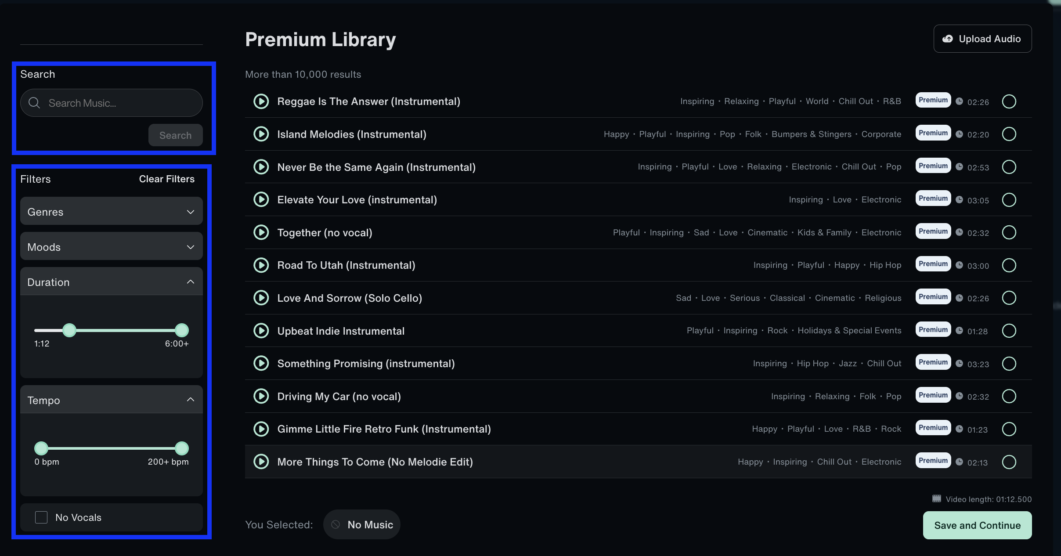
Task: Preview the Together (no vocal) track
Action: point(261,232)
